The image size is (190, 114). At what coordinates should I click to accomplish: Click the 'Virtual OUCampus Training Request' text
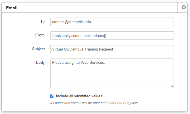coord(82,49)
